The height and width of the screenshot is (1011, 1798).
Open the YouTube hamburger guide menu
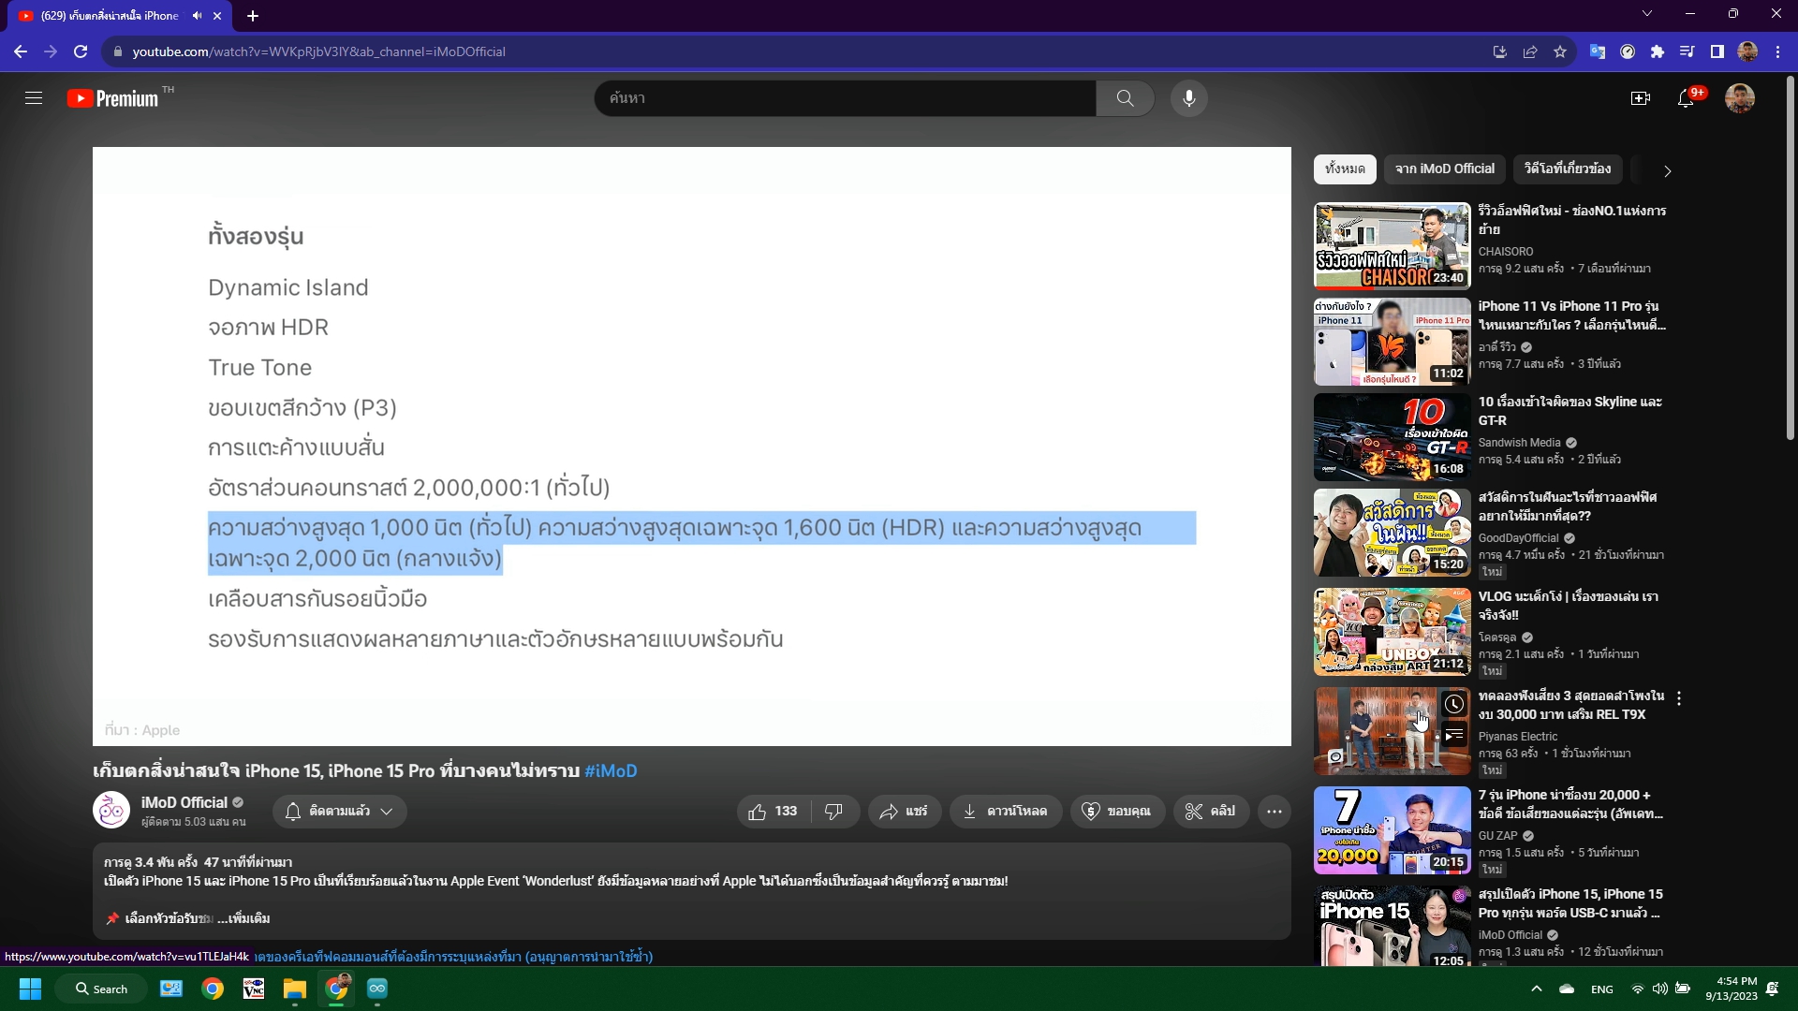click(34, 98)
